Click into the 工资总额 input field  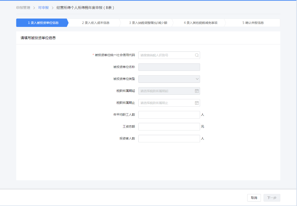coord(169,127)
